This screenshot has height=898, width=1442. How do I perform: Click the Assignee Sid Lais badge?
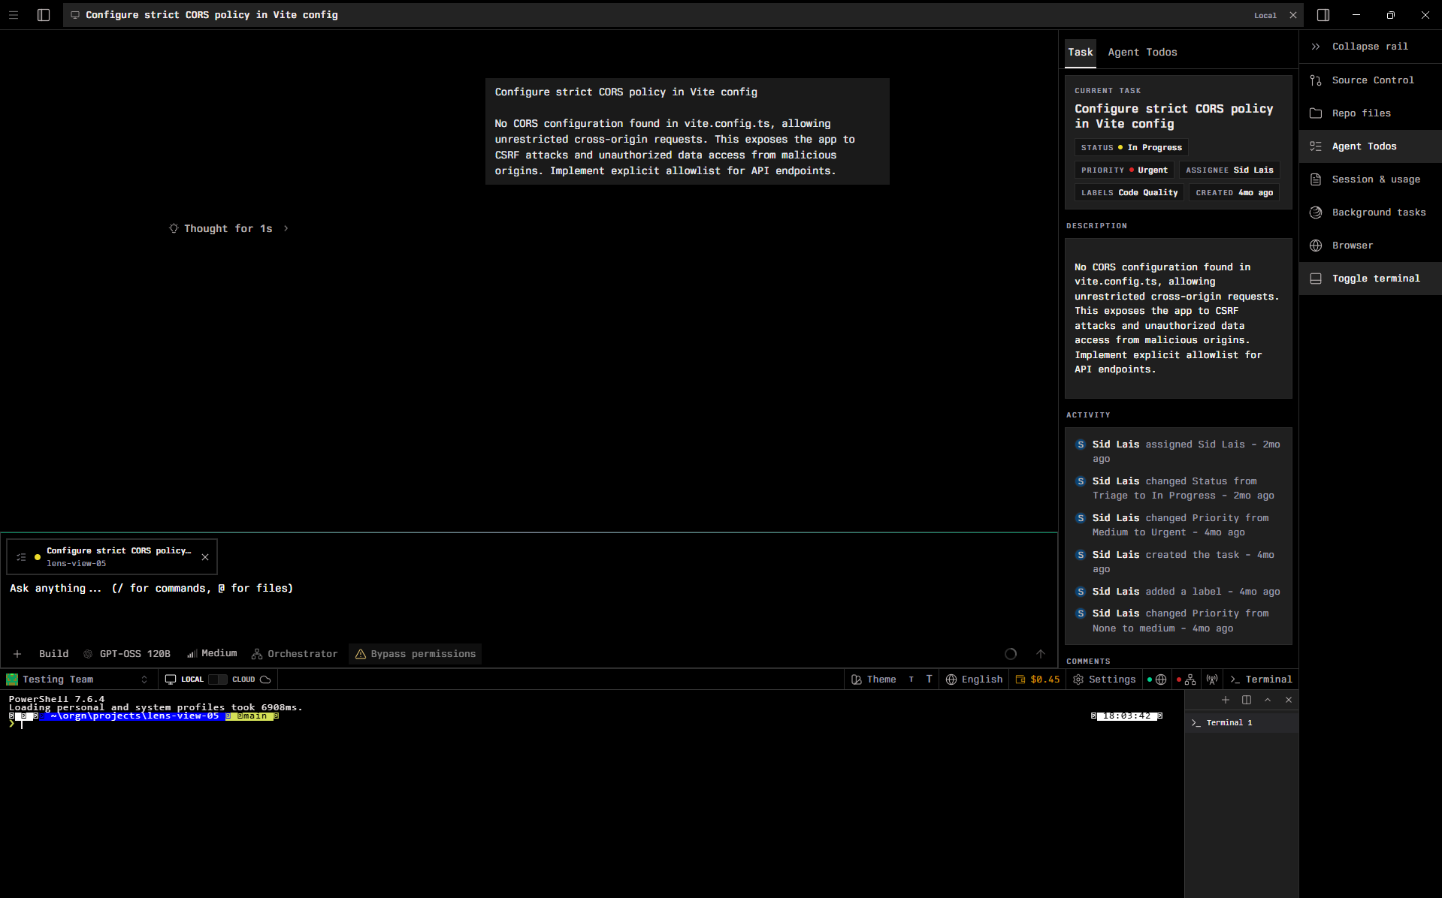click(x=1229, y=170)
